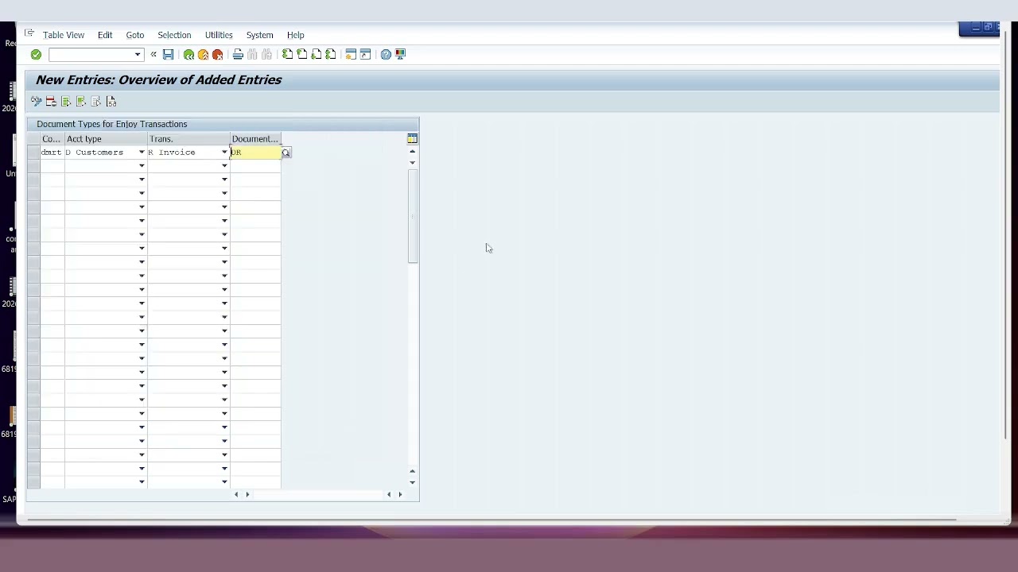Click the Find Next binoculars icon
Viewport: 1018px width, 572px height.
click(x=266, y=55)
